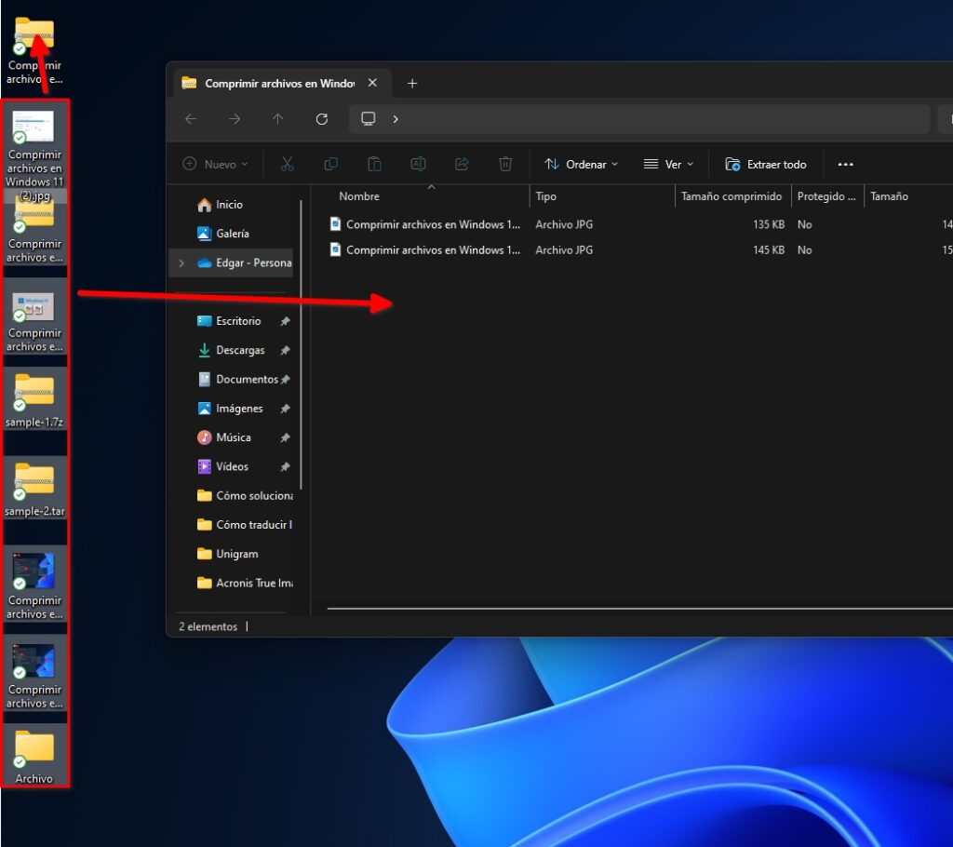The image size is (953, 847).
Task: Open the Ordenar sort dropdown
Action: point(581,164)
